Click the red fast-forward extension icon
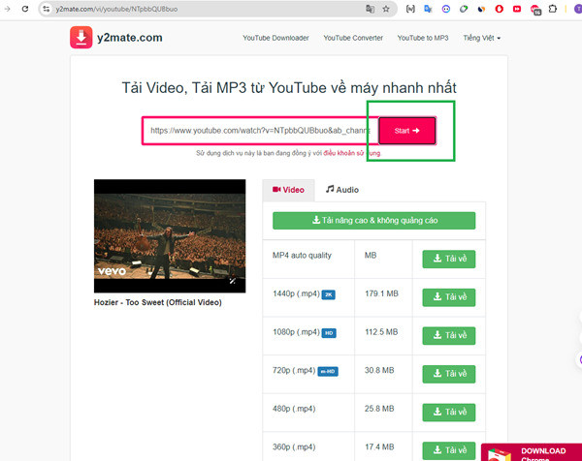The width and height of the screenshot is (582, 461). 517,9
